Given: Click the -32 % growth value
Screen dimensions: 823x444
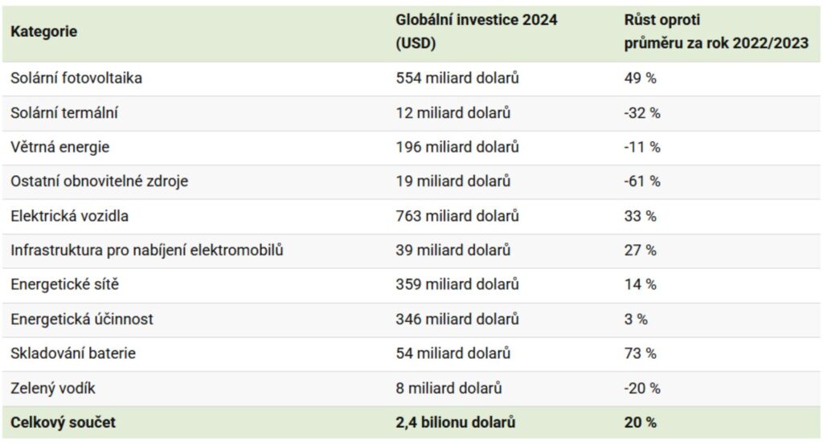Looking at the screenshot, I should (642, 113).
